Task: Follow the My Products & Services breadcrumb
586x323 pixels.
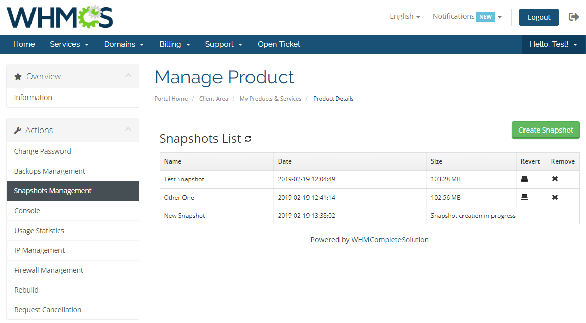Action: pyautogui.click(x=270, y=99)
